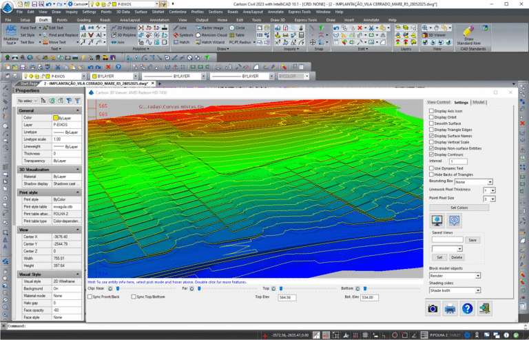Open help with the question mark icon
Screen dimensions: 529x340
[468, 308]
